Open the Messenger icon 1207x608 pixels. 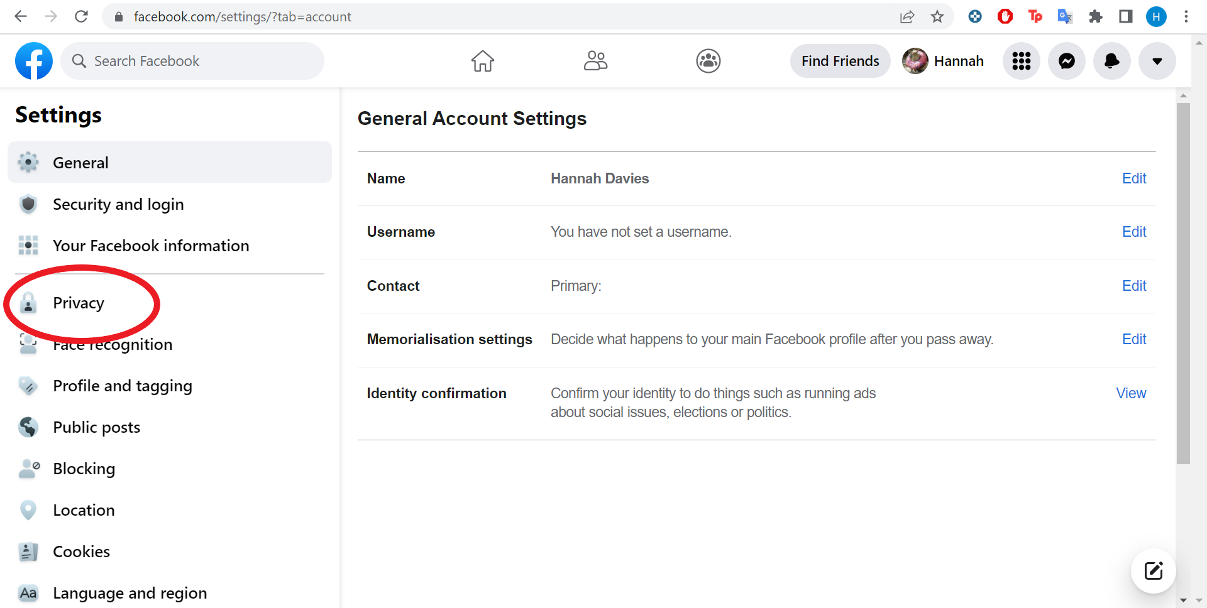(1067, 61)
